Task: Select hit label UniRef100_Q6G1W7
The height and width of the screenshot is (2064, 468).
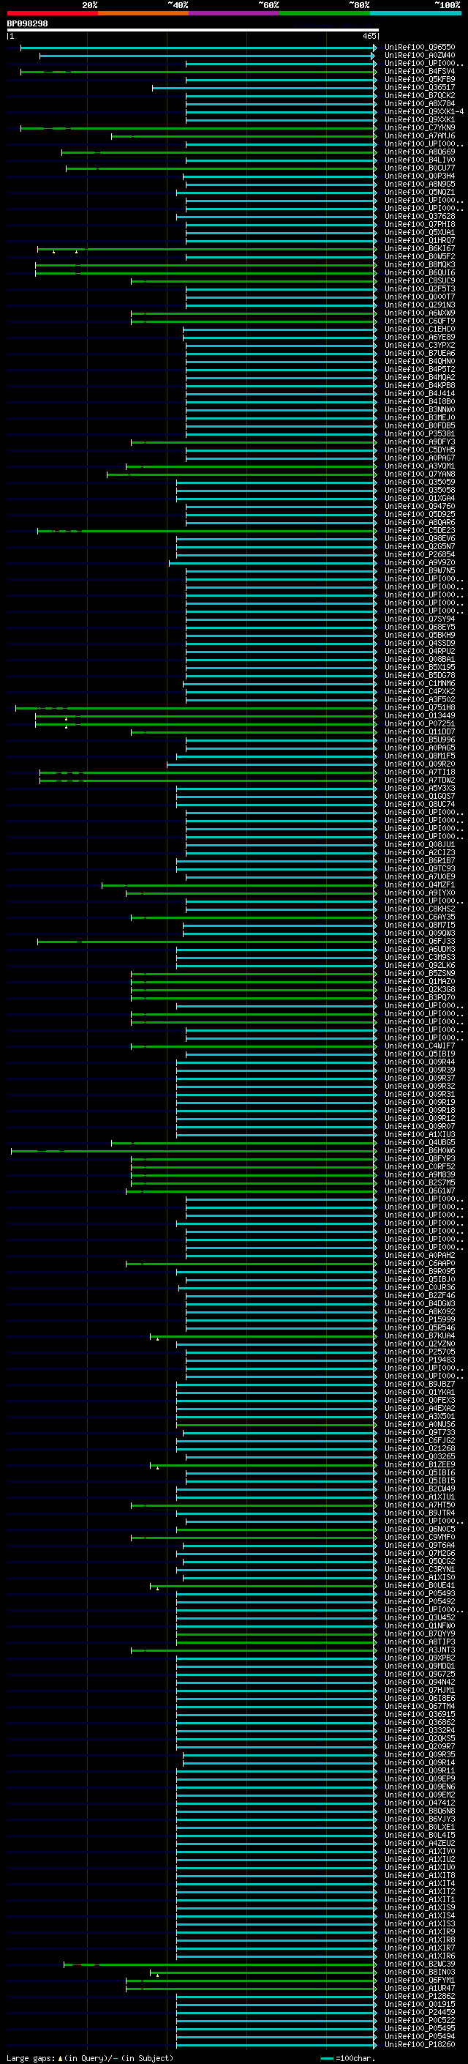Action: pyautogui.click(x=420, y=1191)
